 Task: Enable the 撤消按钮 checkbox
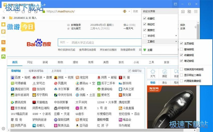point(181,49)
